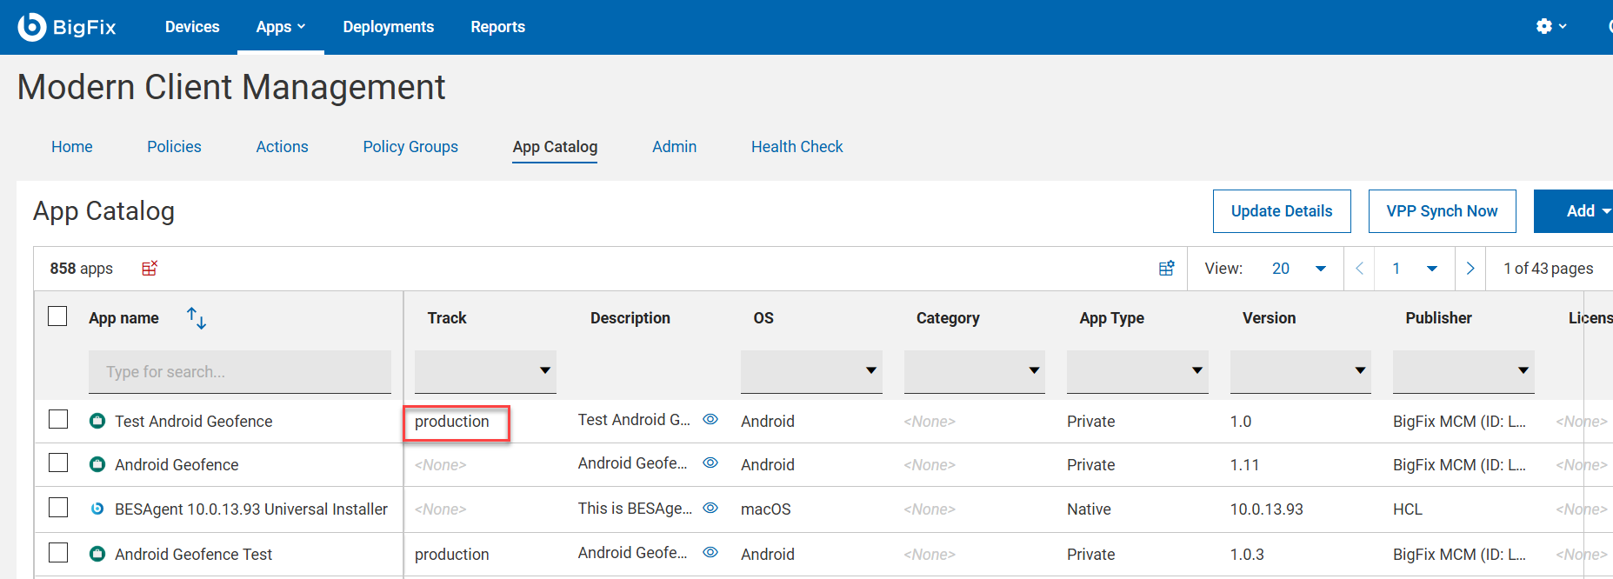
Task: Open the page number dropdown
Action: tap(1415, 269)
